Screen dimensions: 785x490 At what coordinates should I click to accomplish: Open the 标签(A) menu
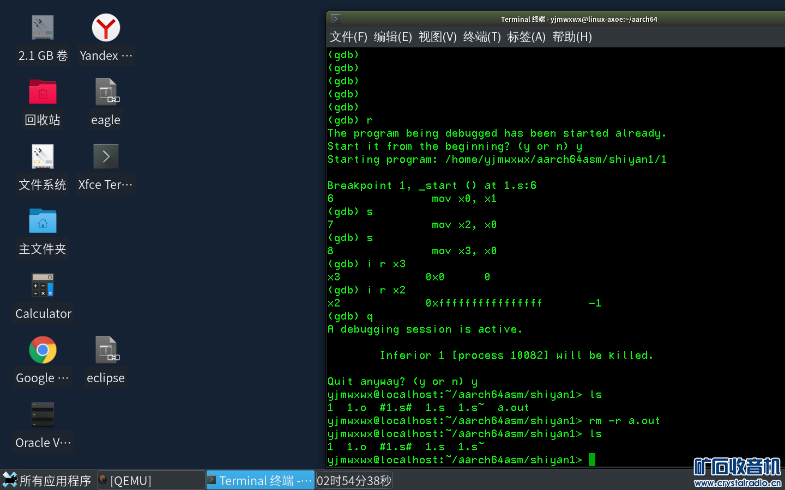coord(527,37)
